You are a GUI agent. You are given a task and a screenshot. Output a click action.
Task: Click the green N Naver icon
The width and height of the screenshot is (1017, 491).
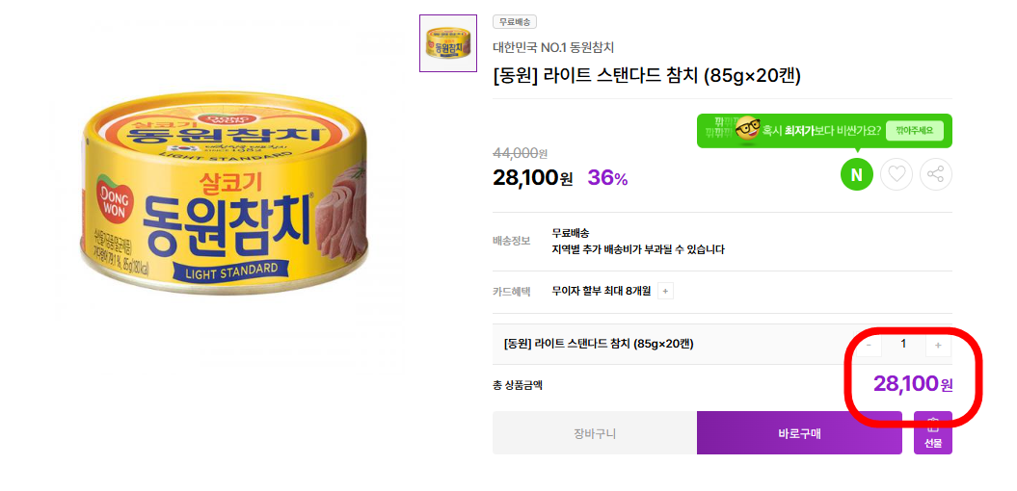click(856, 174)
